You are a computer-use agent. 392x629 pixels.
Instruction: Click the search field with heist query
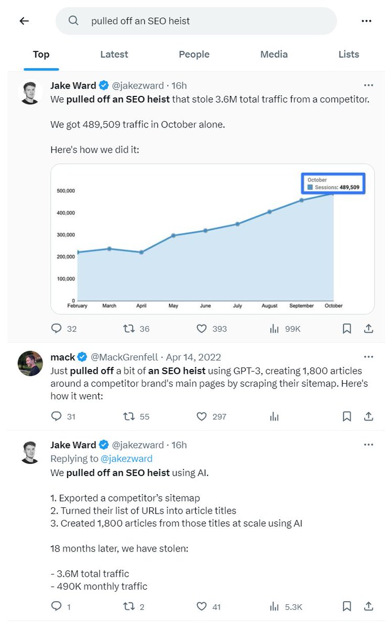click(x=196, y=21)
